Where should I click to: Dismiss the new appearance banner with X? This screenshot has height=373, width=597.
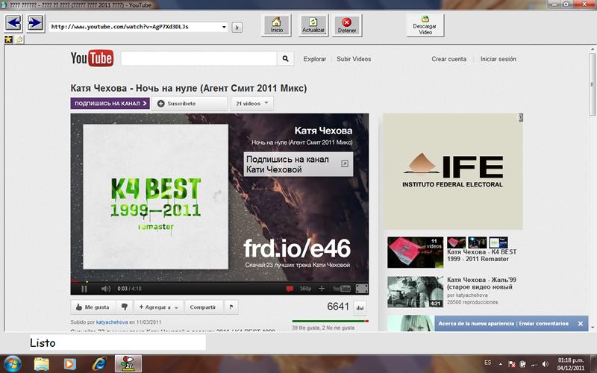click(581, 324)
